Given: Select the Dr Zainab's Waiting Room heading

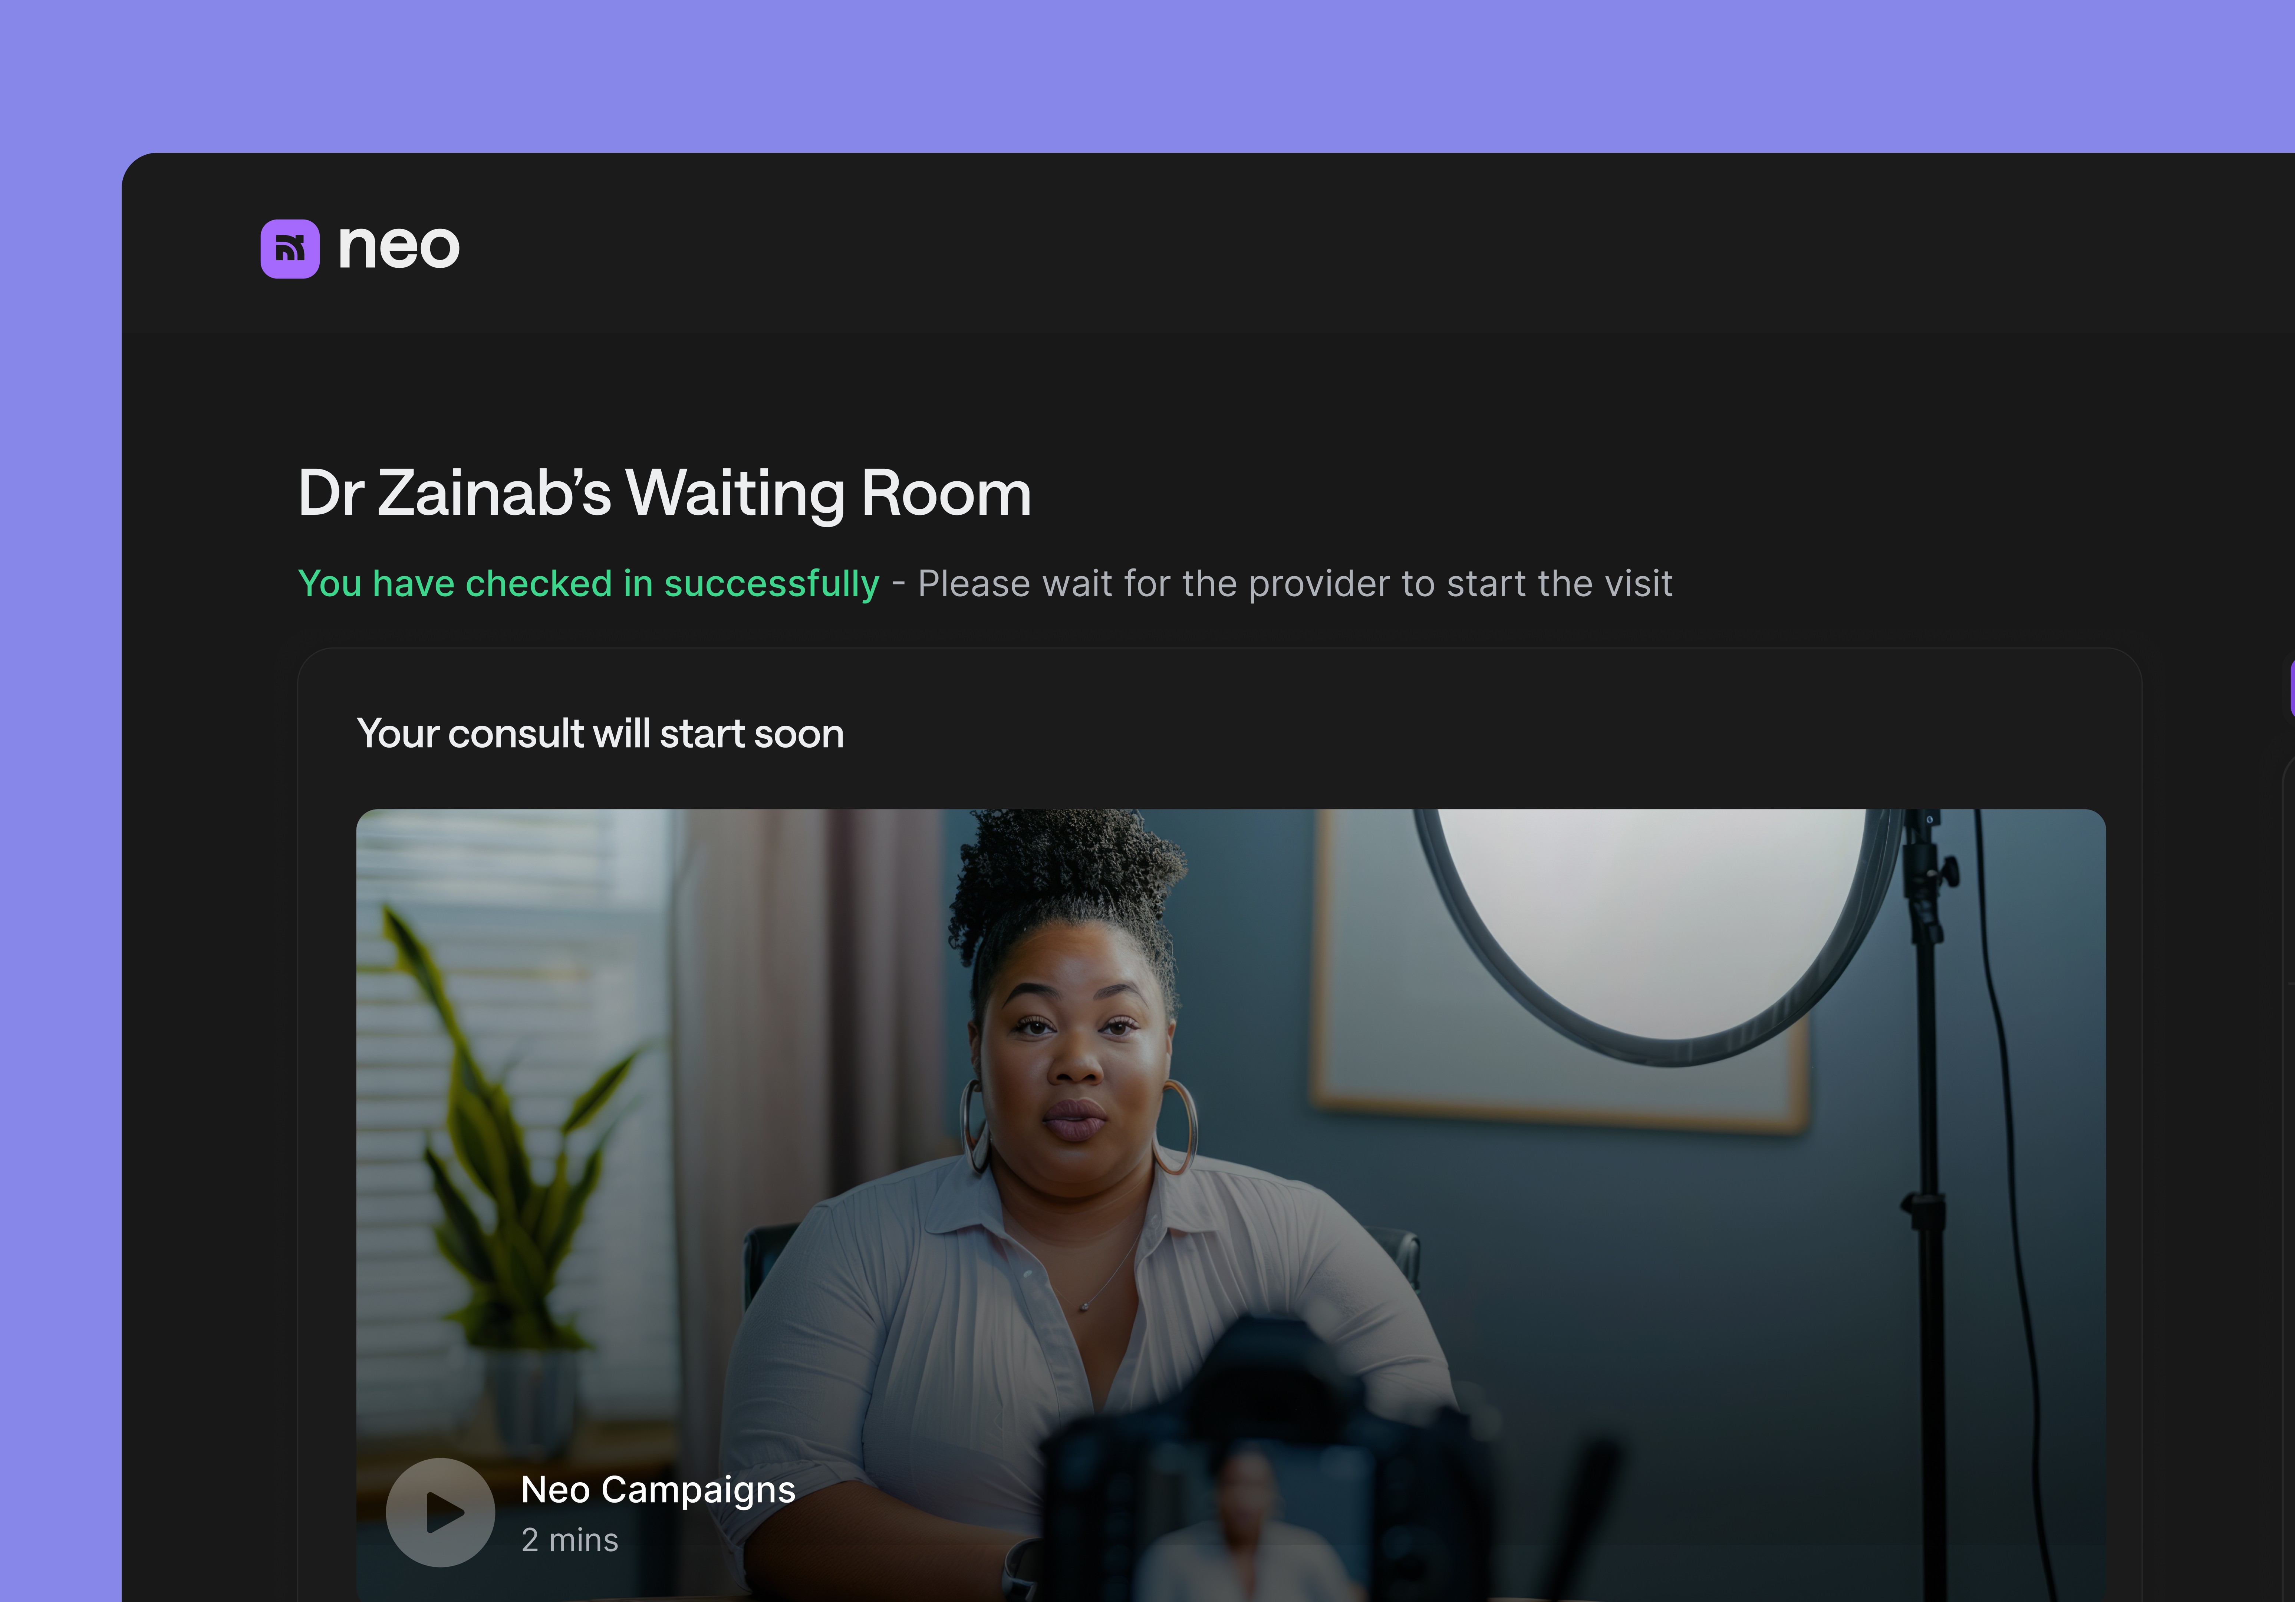Looking at the screenshot, I should [x=665, y=493].
